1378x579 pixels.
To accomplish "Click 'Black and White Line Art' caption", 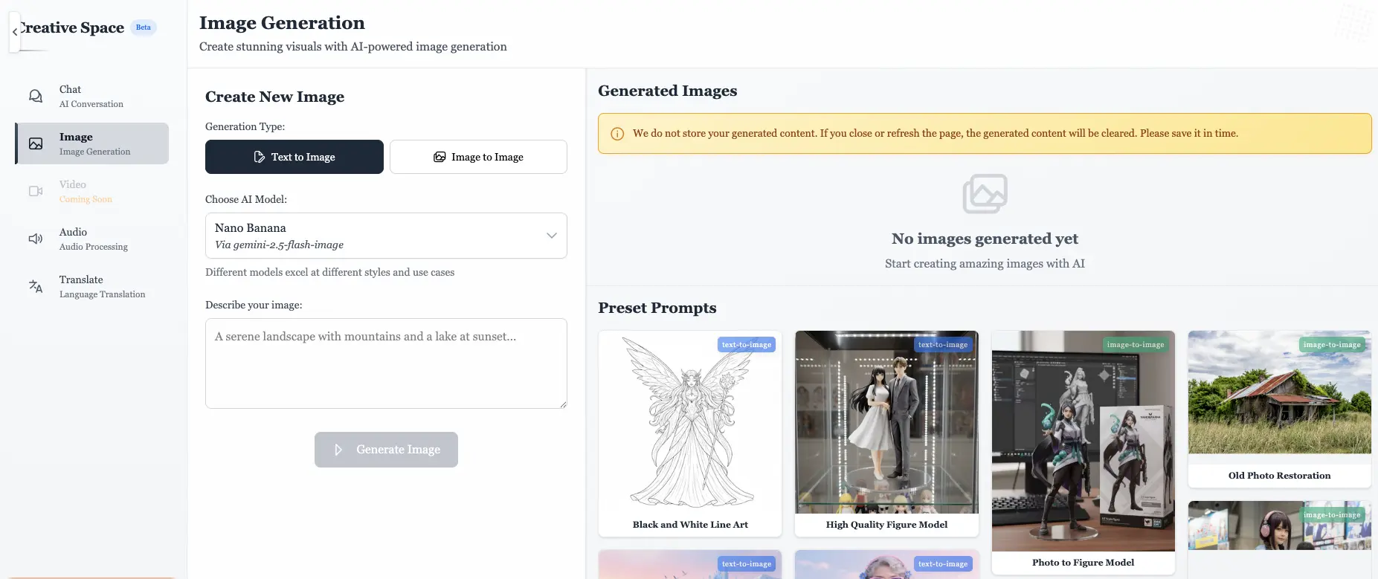I will pyautogui.click(x=690, y=525).
